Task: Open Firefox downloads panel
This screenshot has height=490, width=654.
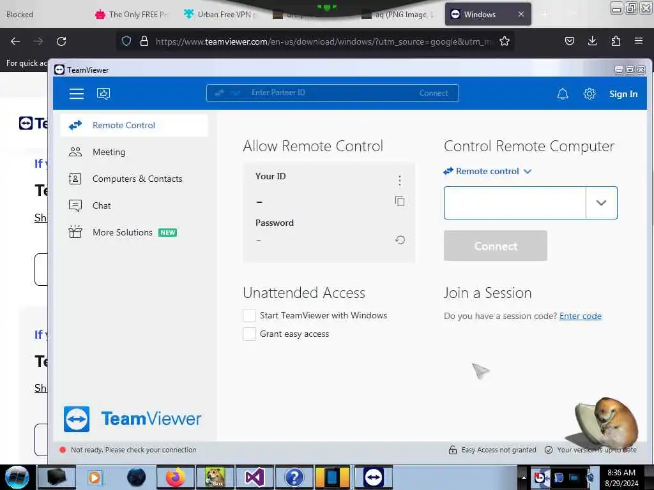Action: point(592,41)
